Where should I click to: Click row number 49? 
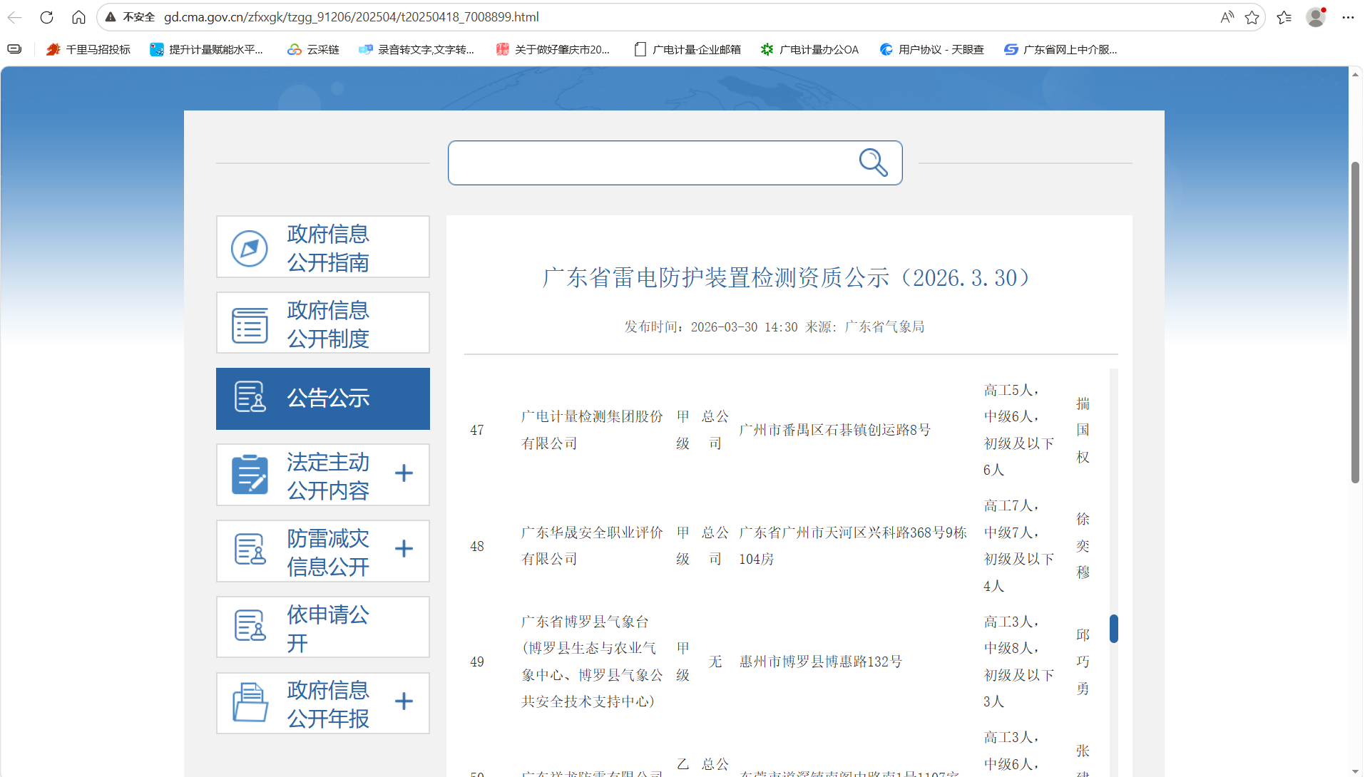tap(477, 662)
